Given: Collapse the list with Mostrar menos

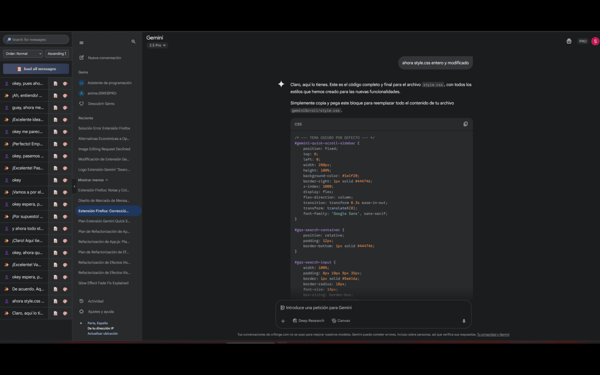Looking at the screenshot, I should (x=93, y=180).
